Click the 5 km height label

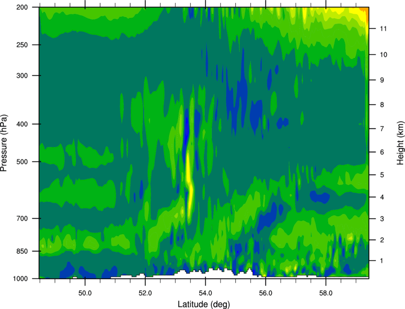pos(382,175)
